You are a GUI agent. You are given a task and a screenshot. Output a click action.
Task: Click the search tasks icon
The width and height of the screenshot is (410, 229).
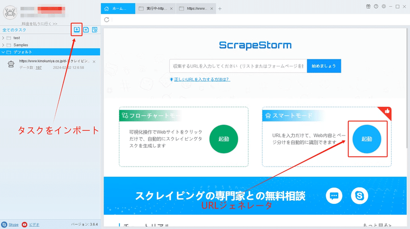coord(95,30)
